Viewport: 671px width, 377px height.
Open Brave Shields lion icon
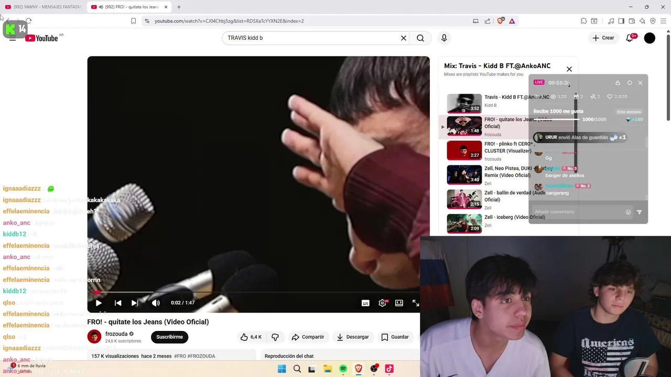pyautogui.click(x=501, y=21)
